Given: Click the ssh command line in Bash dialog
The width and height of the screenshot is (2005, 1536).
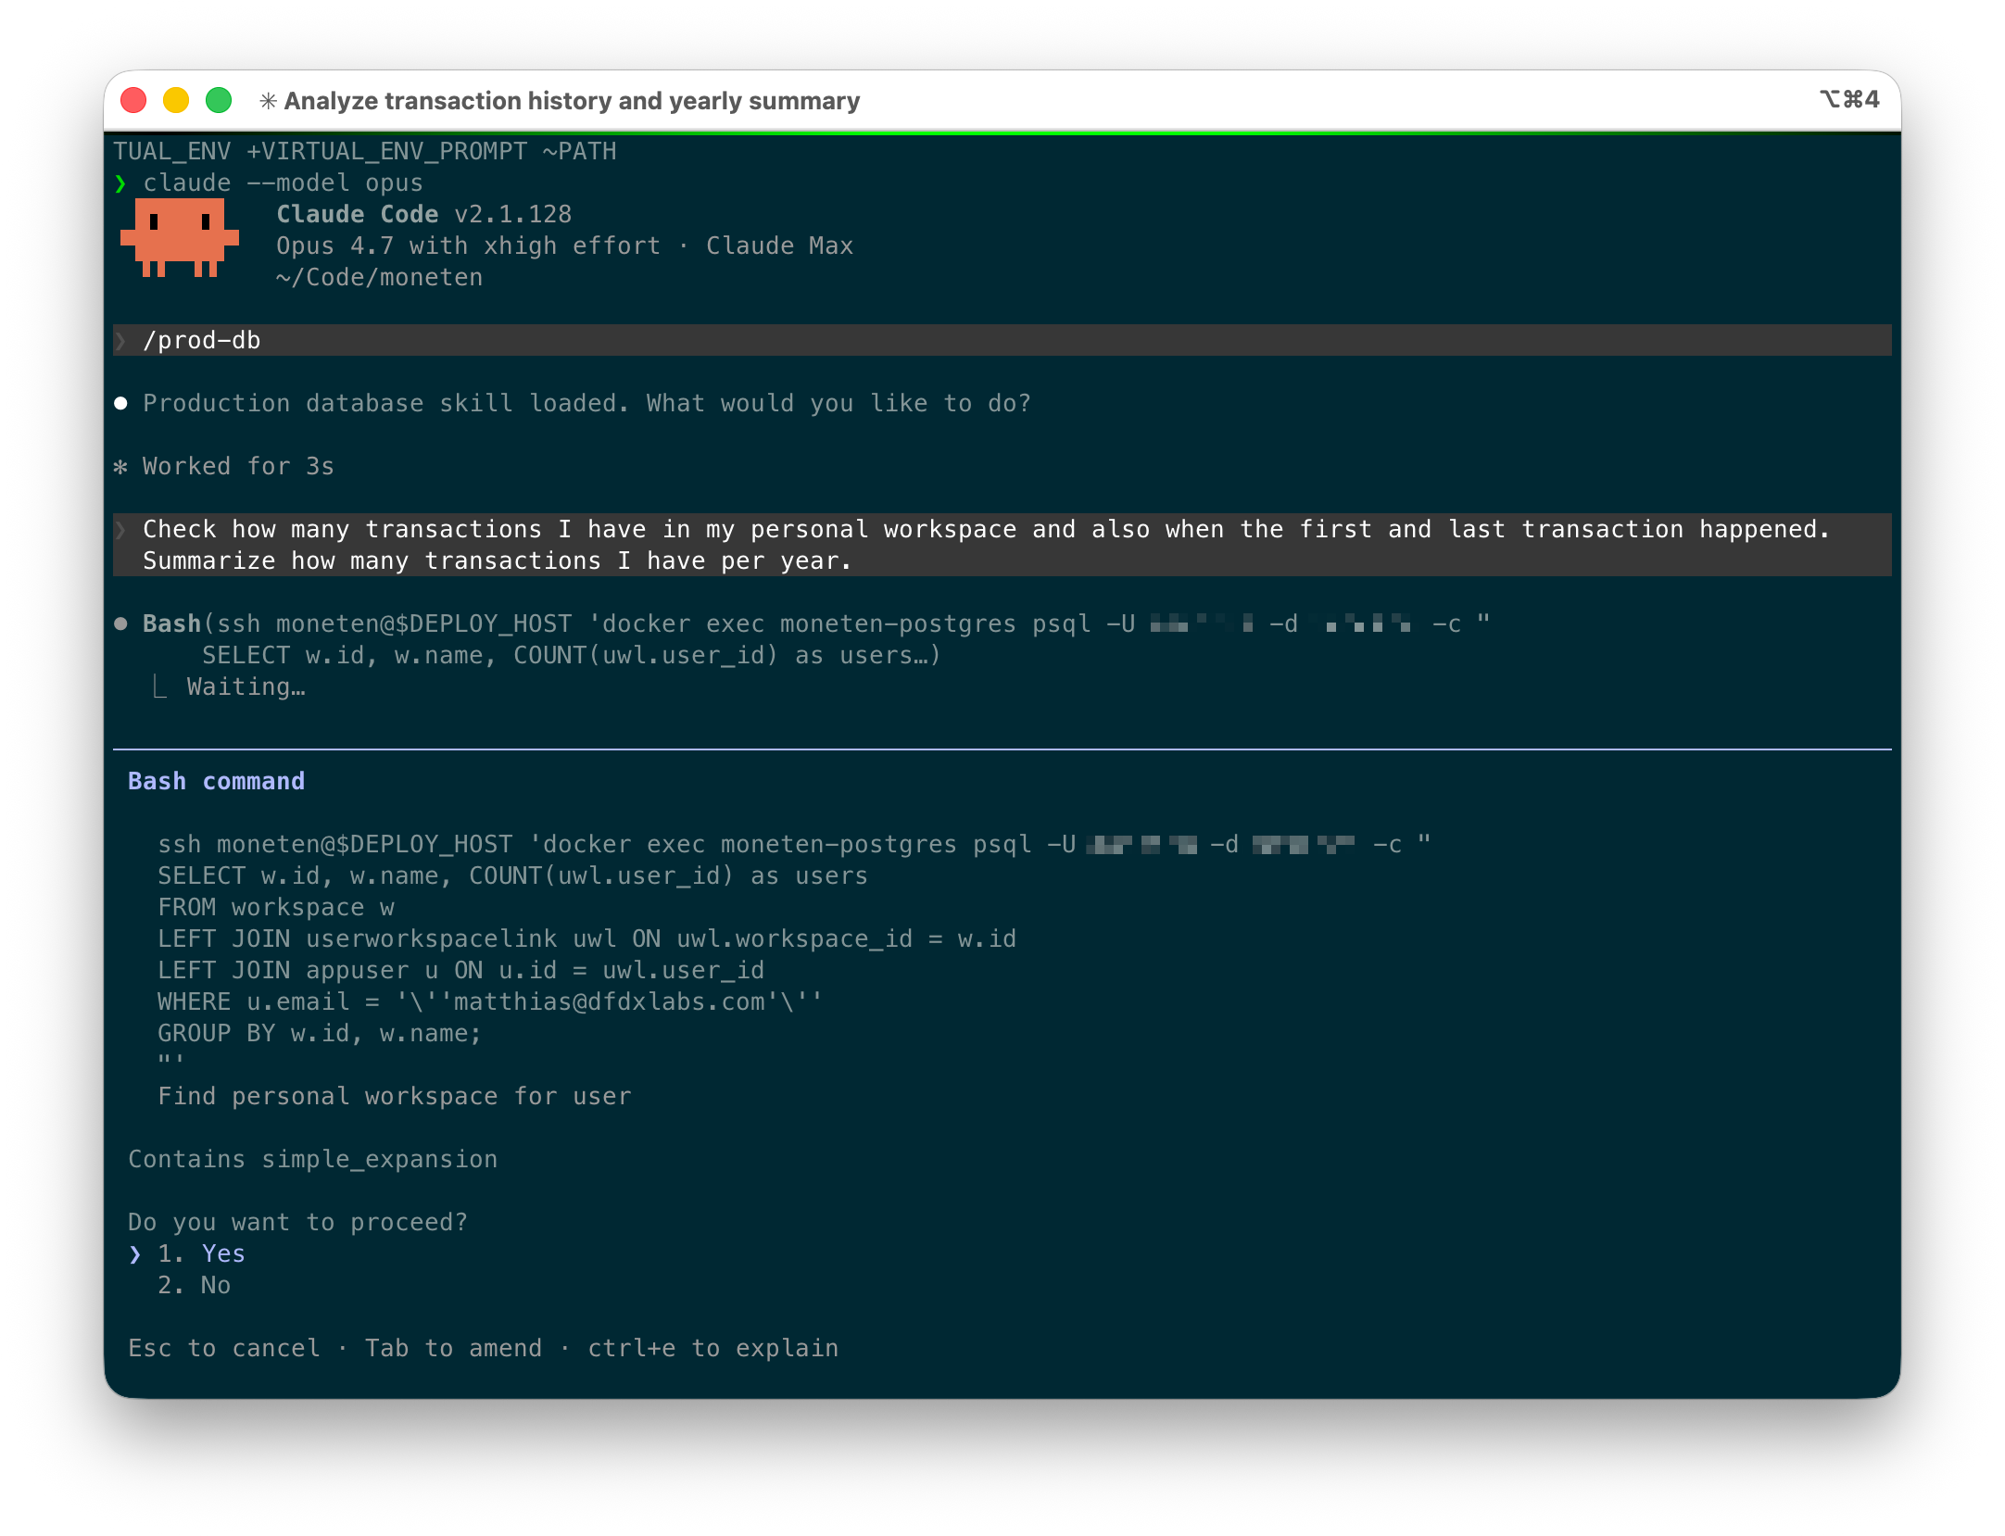Looking at the screenshot, I should point(794,844).
